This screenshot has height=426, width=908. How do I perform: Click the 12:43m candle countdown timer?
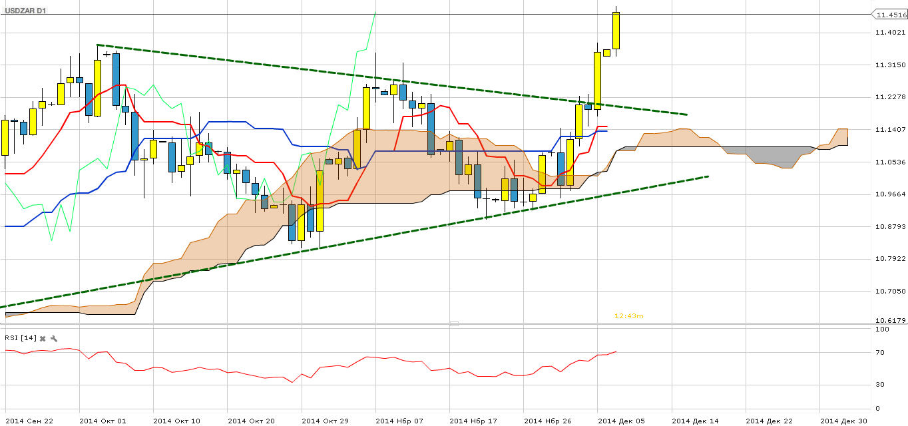(x=628, y=316)
